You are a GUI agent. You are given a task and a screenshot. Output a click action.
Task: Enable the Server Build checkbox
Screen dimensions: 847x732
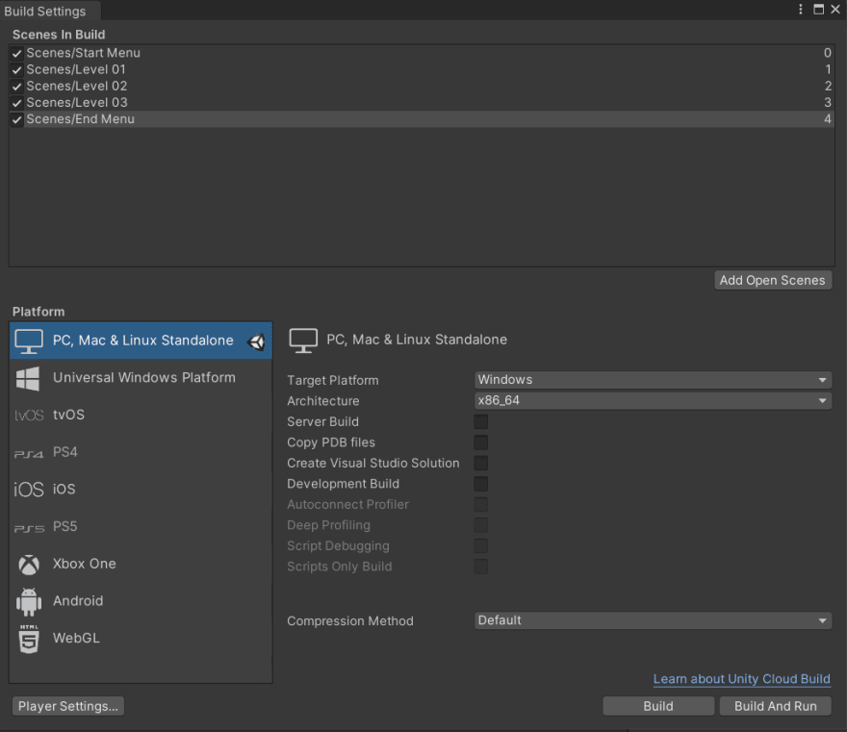[x=480, y=421]
